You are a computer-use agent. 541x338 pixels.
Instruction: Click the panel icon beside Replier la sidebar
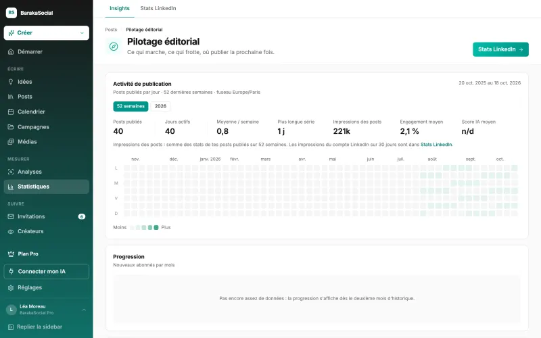point(11,327)
